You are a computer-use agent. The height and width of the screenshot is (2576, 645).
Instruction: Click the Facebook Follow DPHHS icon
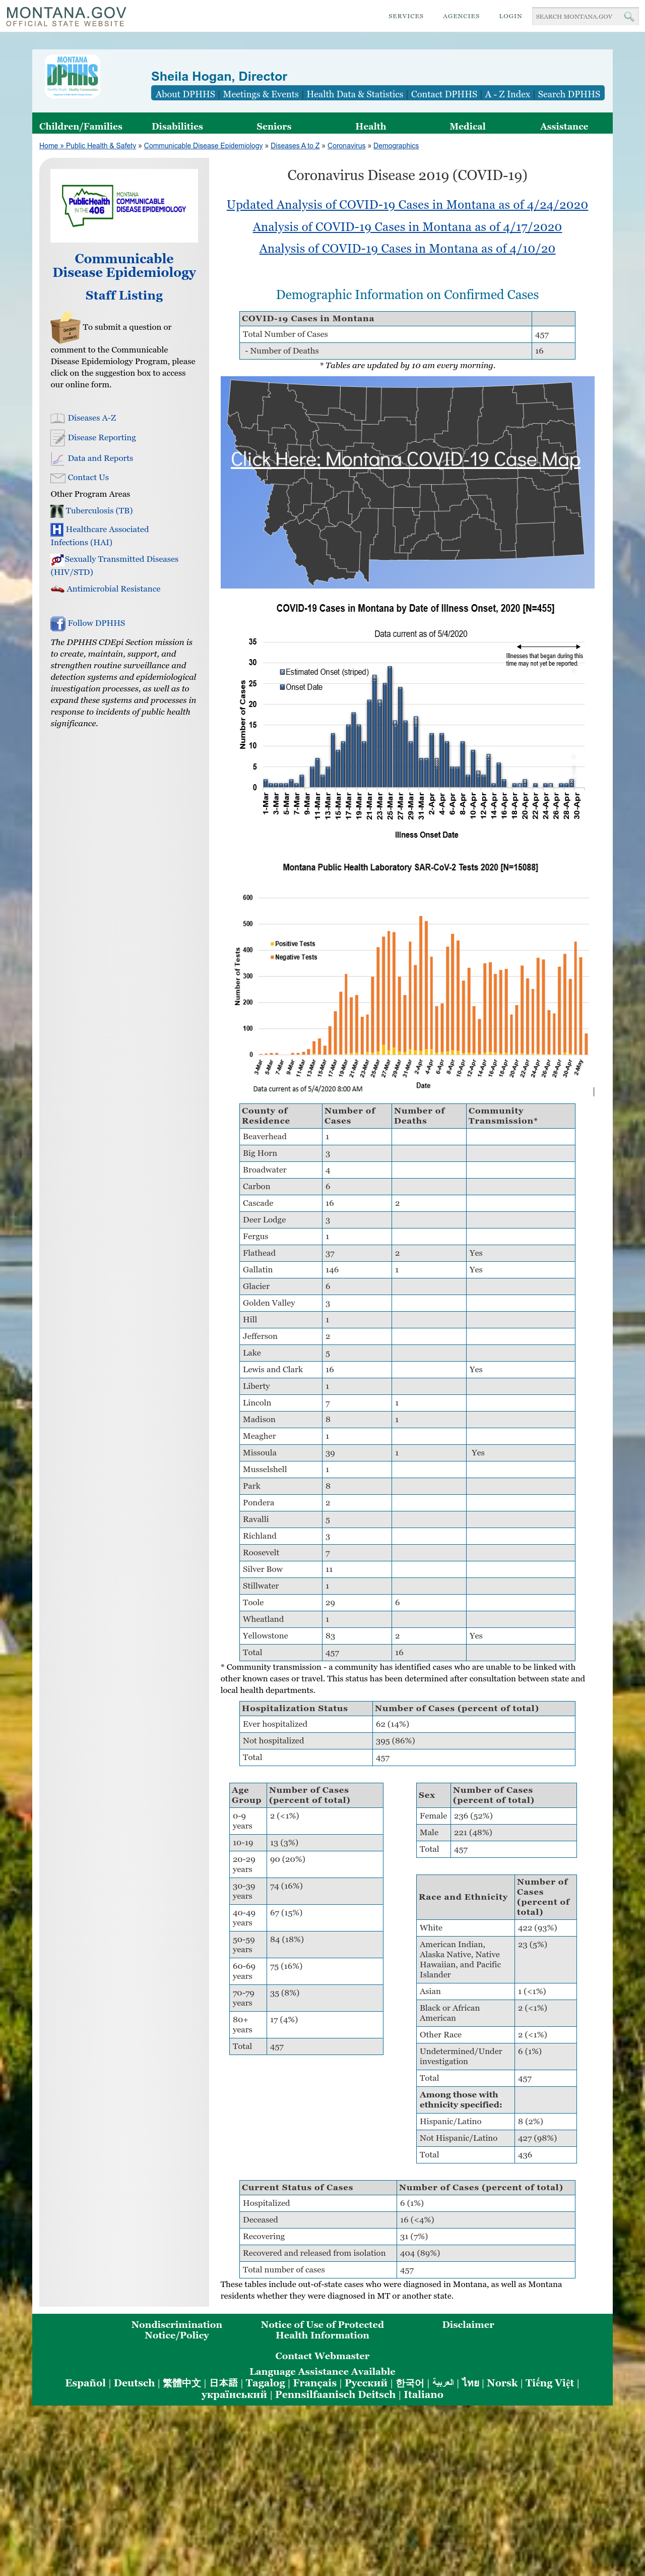58,623
